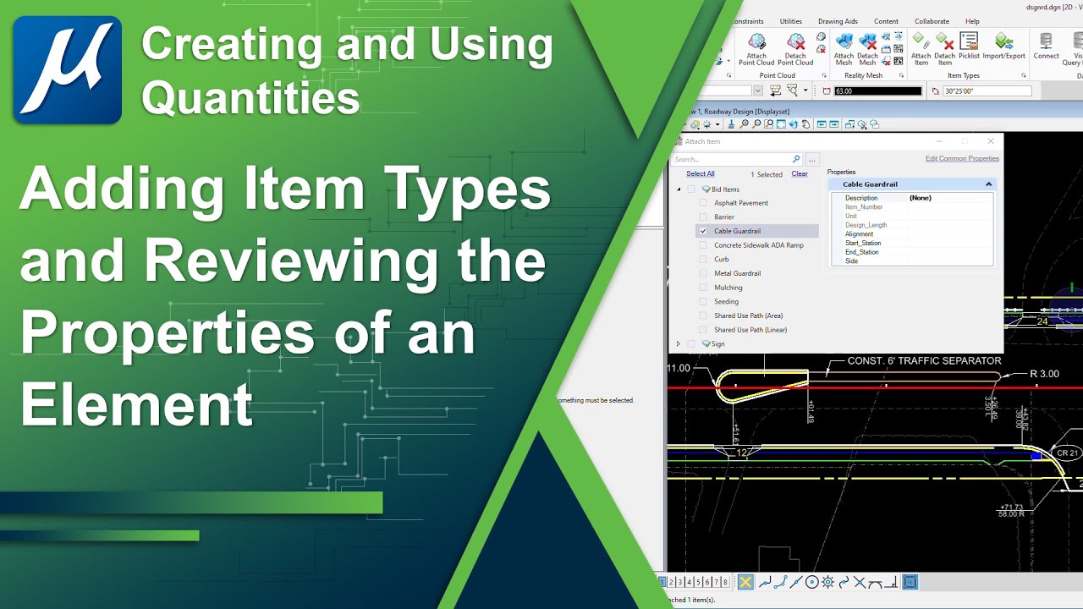Check the Metal Guardrail checkbox

point(703,273)
